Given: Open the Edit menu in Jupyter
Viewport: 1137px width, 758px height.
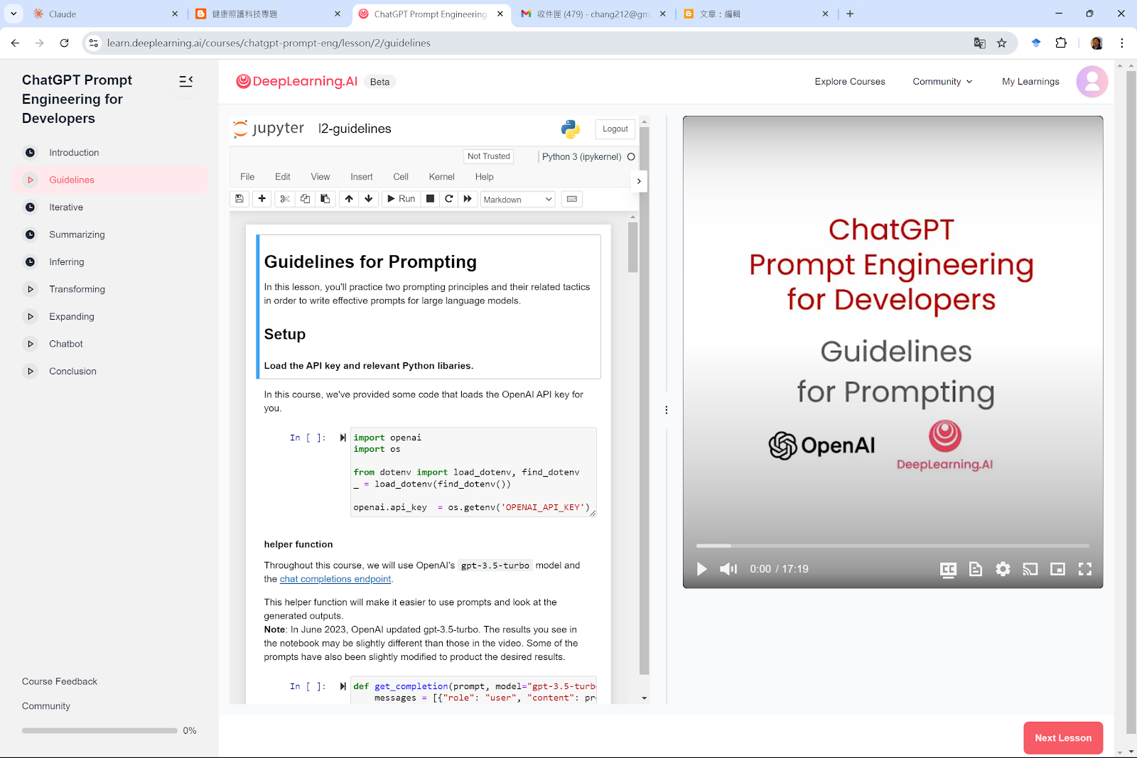Looking at the screenshot, I should 283,177.
